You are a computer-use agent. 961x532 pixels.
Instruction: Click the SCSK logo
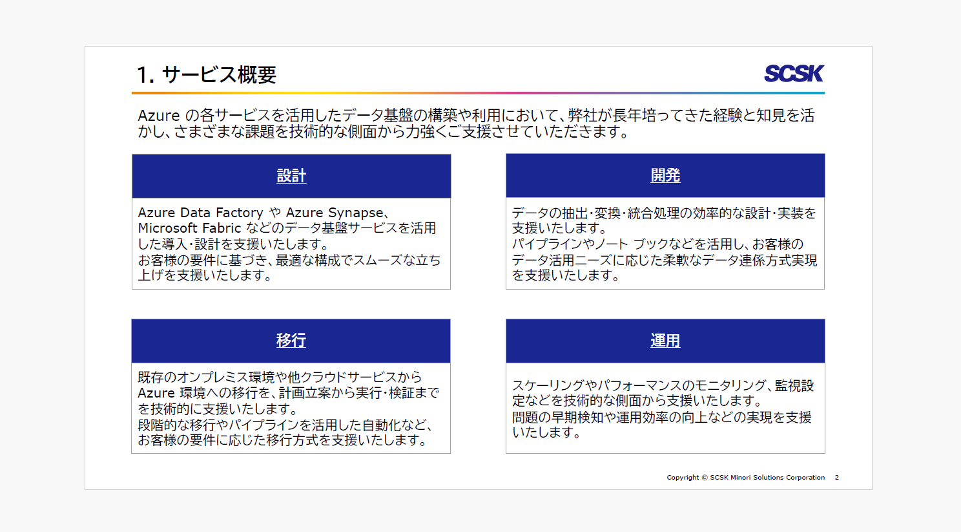click(794, 73)
